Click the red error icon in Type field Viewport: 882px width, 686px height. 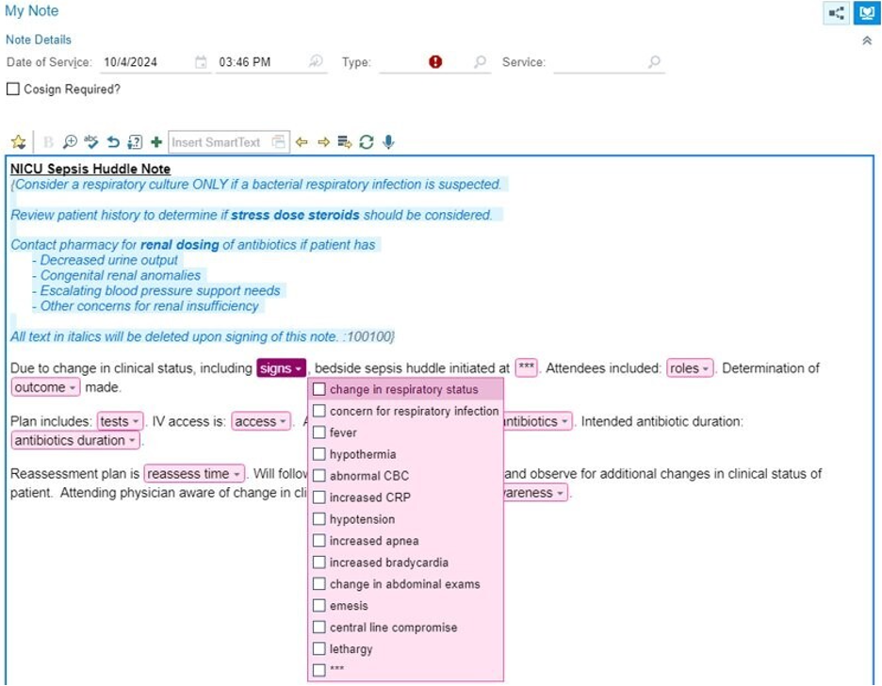click(435, 62)
